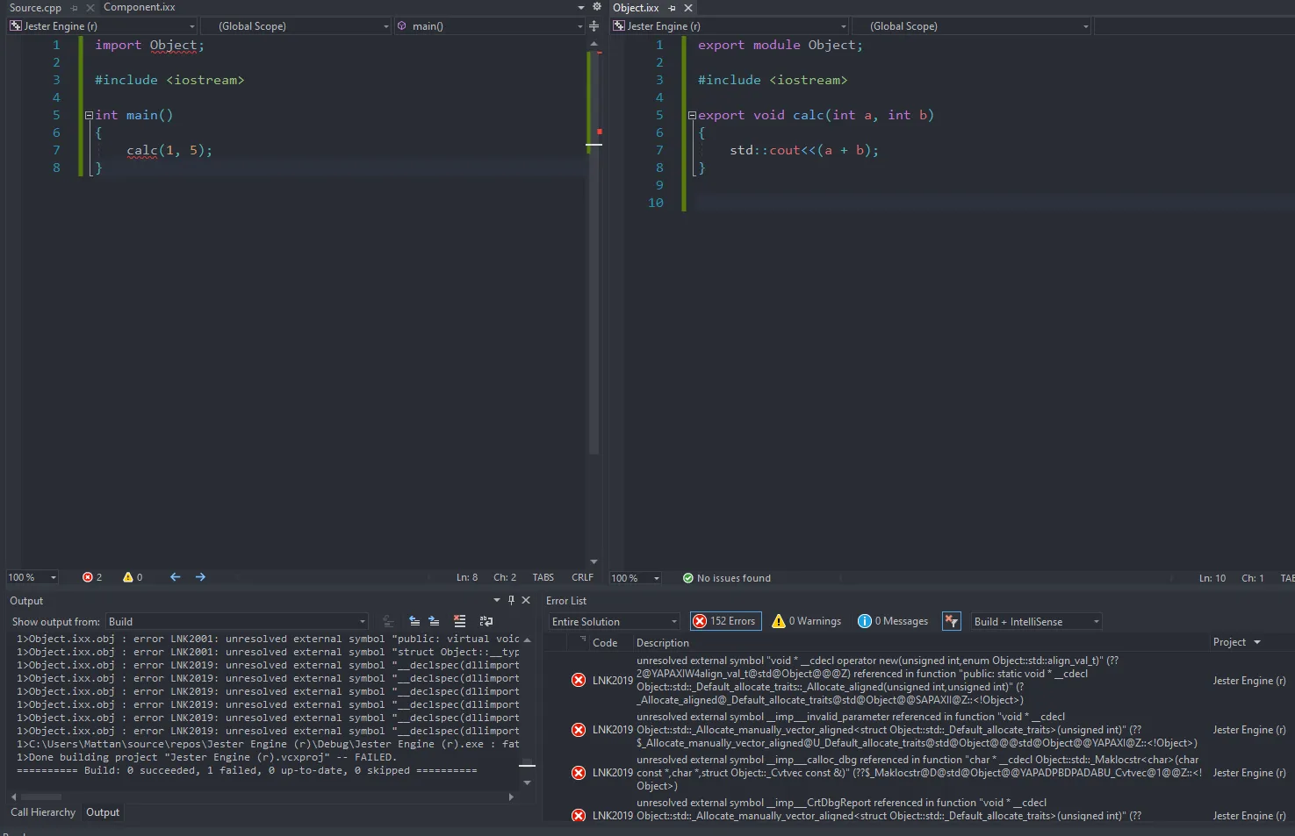Open the editor tab settings gear
This screenshot has width=1295, height=836.
pyautogui.click(x=597, y=7)
